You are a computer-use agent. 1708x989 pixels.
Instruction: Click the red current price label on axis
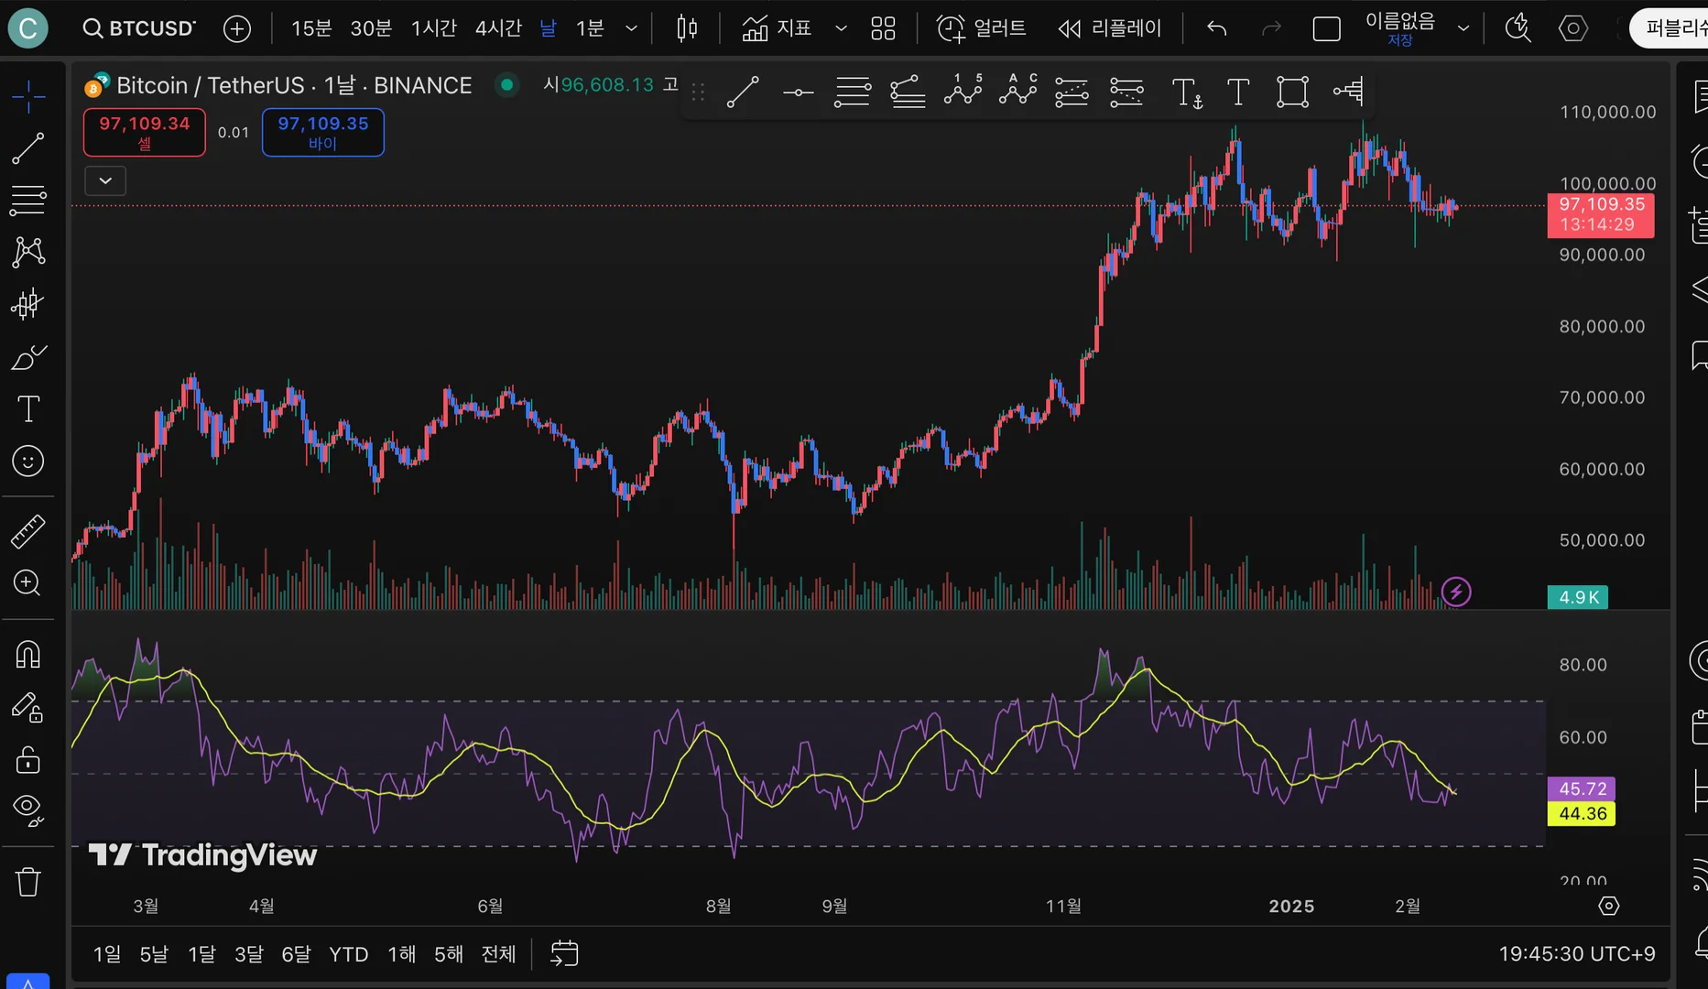1601,214
